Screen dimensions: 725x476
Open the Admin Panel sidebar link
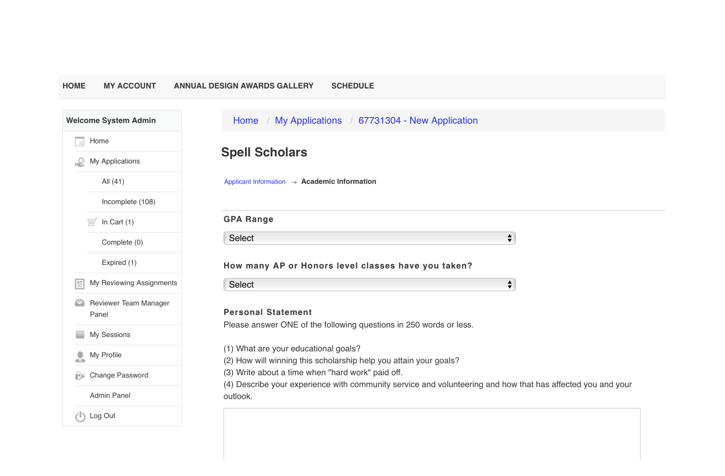110,396
